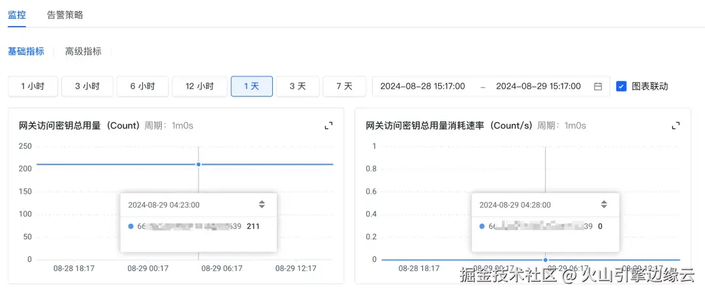Toggle sort arrows in 04:28:00 tooltip

[x=604, y=205]
